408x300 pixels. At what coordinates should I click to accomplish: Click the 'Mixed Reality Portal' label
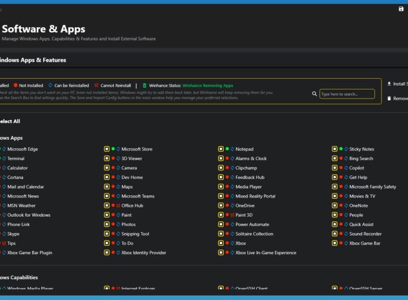coord(255,196)
